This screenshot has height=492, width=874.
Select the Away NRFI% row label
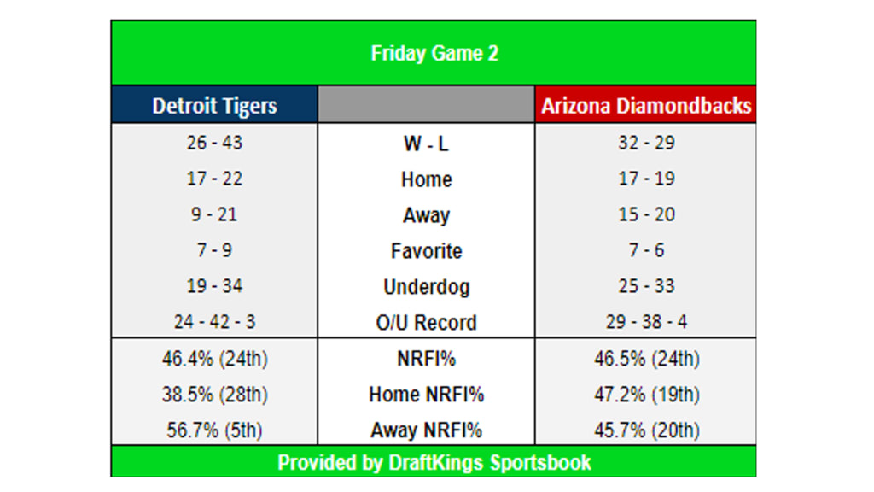tap(426, 430)
